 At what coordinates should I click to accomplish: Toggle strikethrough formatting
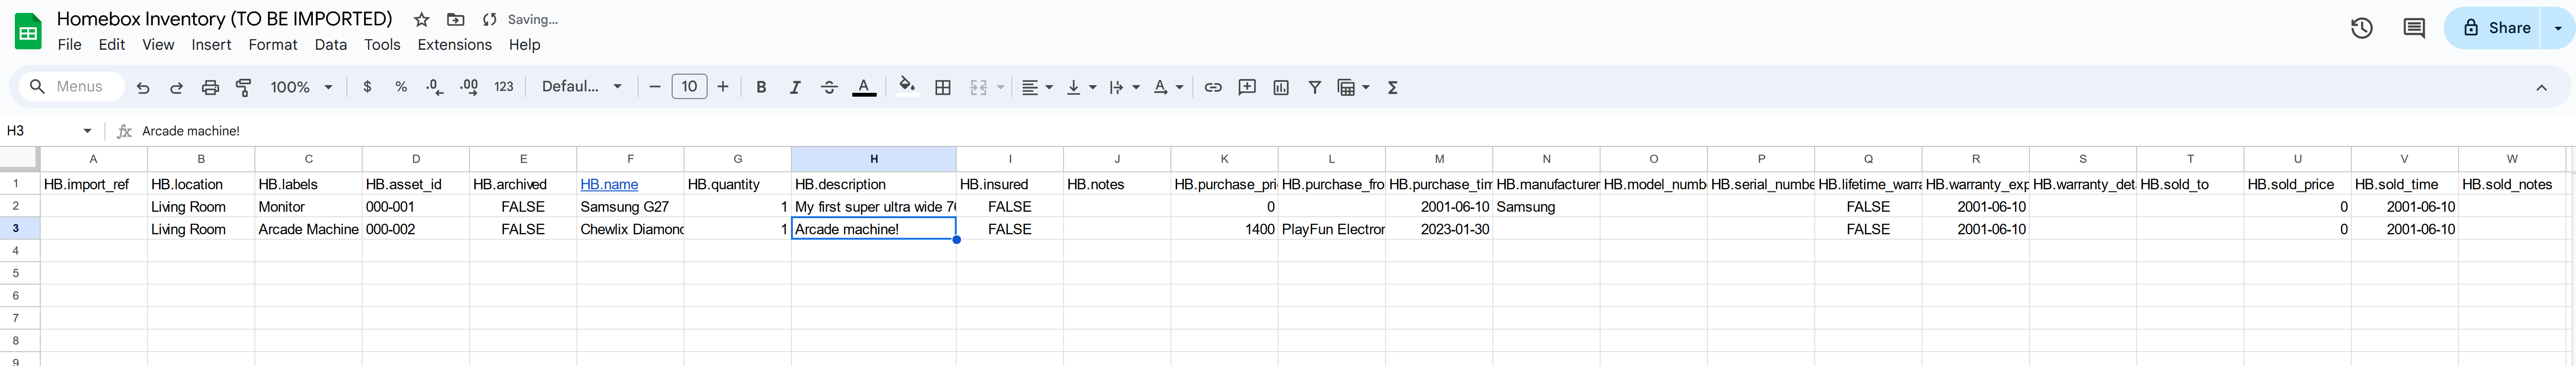pyautogui.click(x=829, y=88)
